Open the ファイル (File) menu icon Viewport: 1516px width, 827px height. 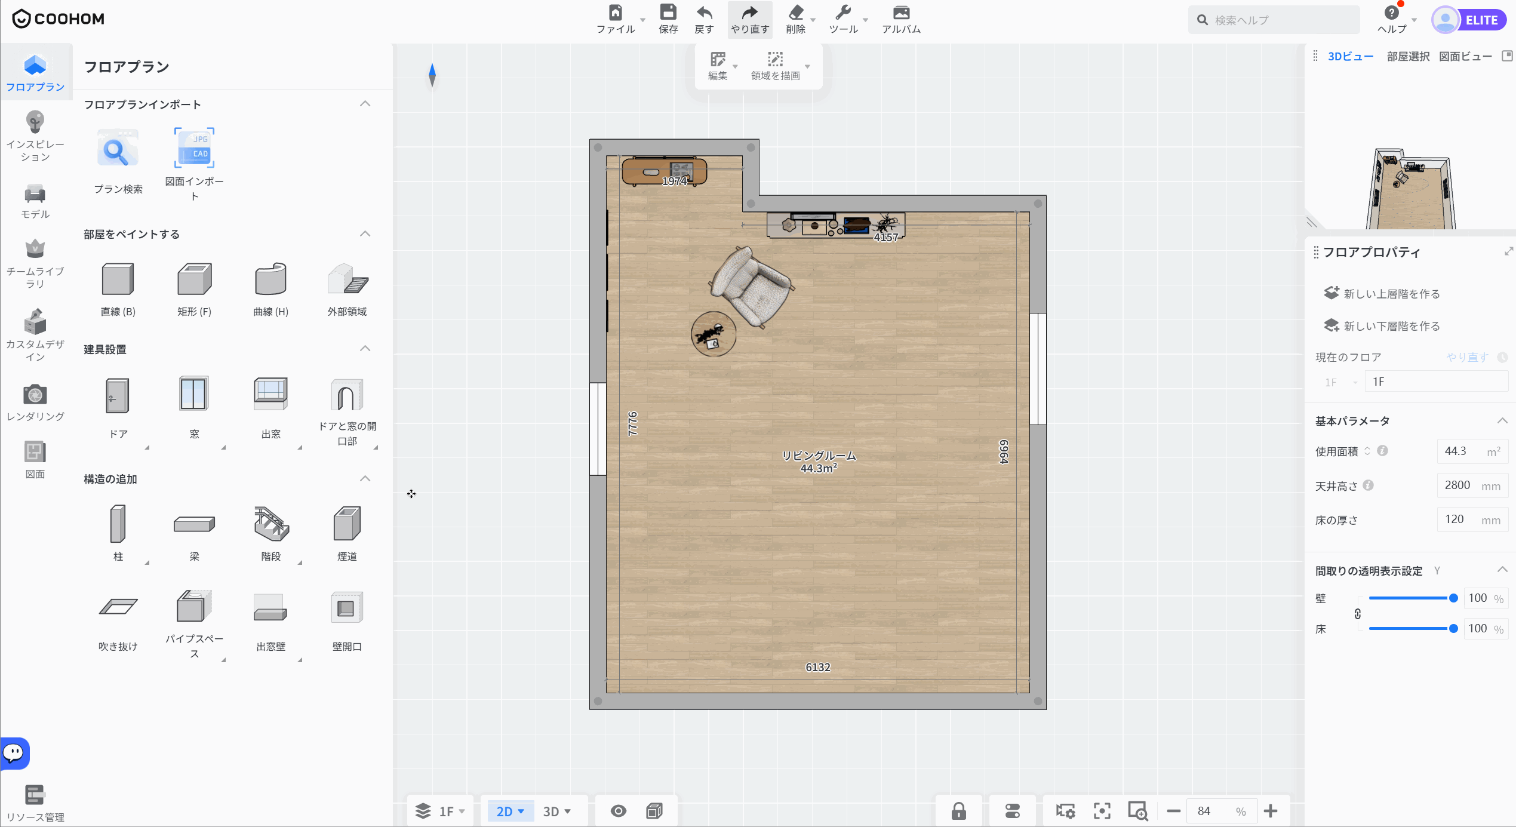[x=616, y=13]
